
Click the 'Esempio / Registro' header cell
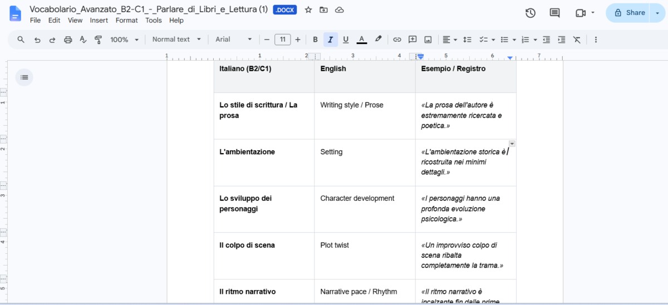[465, 76]
